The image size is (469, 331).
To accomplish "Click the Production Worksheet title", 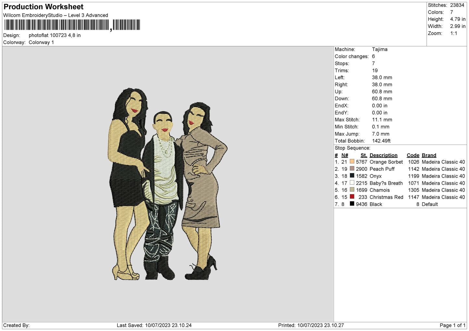I will tap(43, 7).
